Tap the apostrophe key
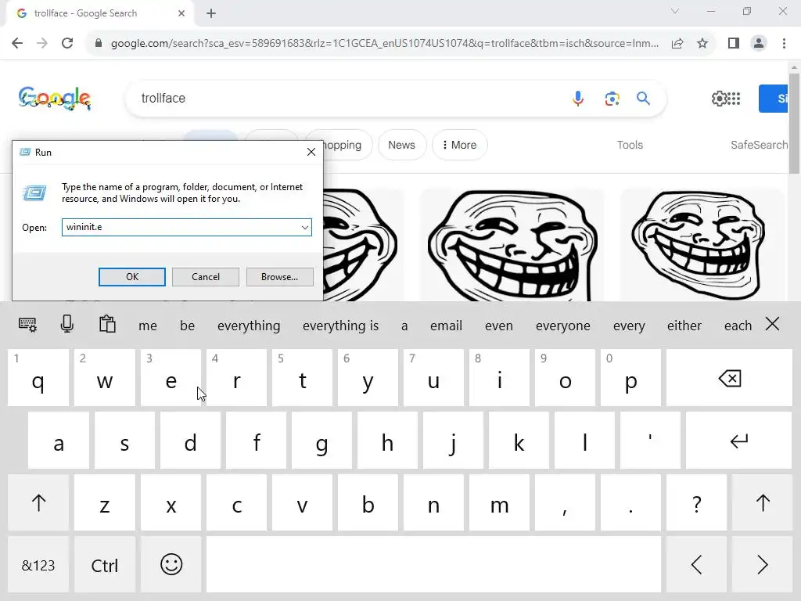Image resolution: width=801 pixels, height=601 pixels. click(x=650, y=441)
